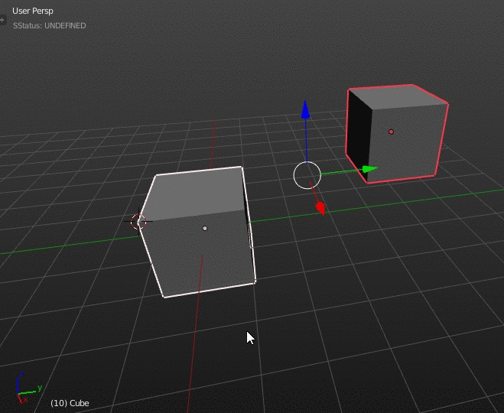Click the blue Z-axis manipulator arrow
The height and width of the screenshot is (413, 504).
(305, 110)
